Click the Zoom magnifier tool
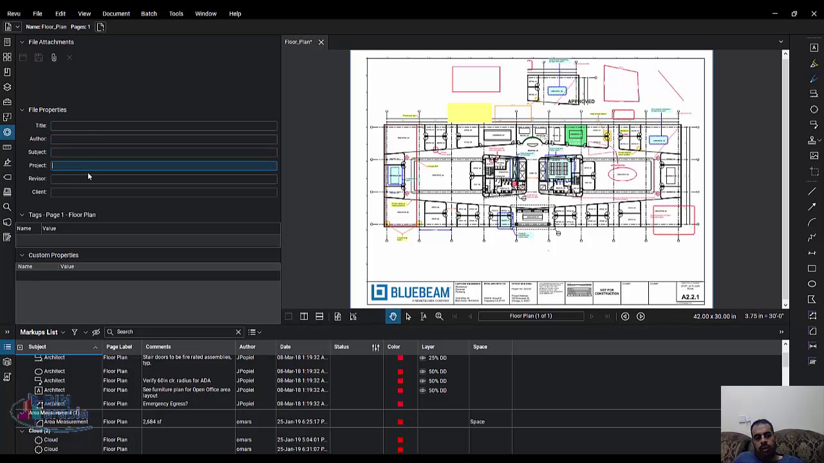 coord(439,316)
